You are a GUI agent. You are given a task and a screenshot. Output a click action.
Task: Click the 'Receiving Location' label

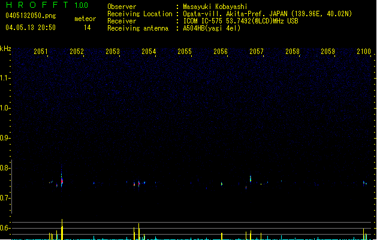[140, 14]
